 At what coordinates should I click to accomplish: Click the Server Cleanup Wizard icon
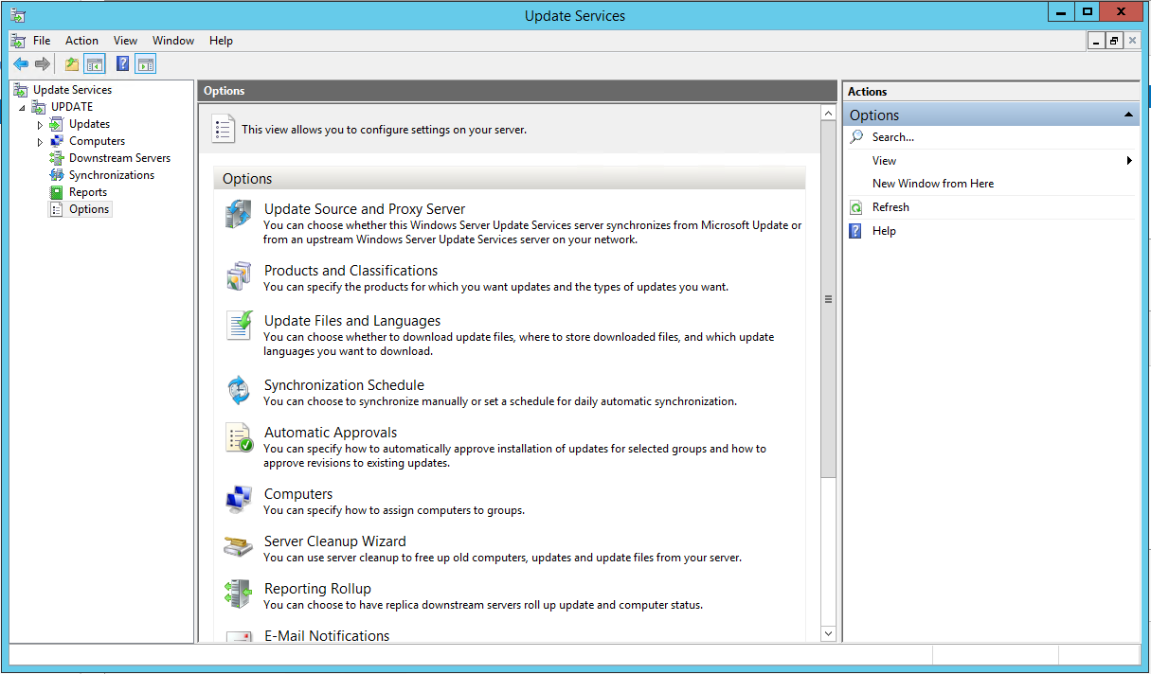(x=239, y=547)
